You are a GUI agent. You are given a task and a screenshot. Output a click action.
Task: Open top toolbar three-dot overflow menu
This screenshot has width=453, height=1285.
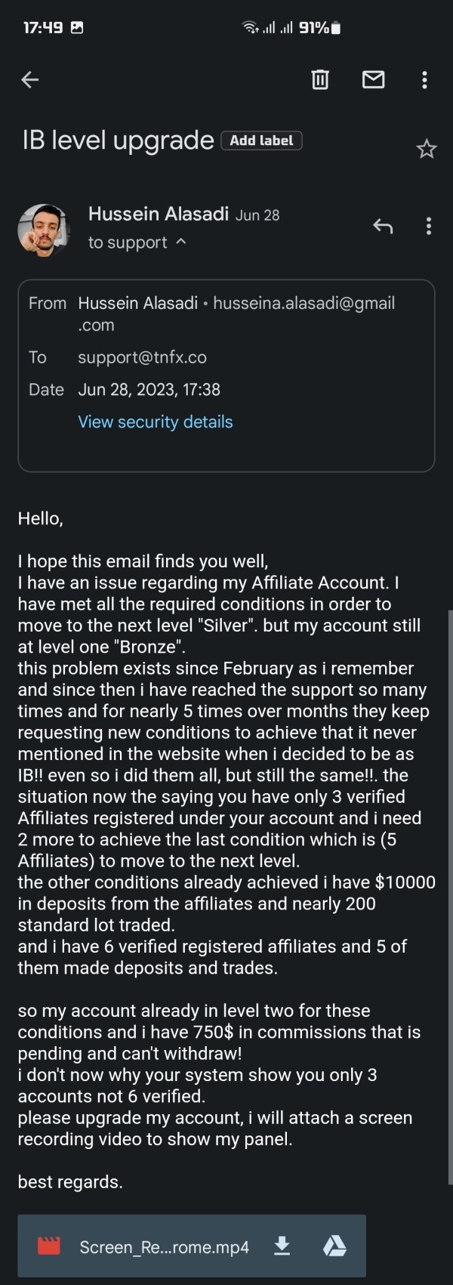click(425, 79)
